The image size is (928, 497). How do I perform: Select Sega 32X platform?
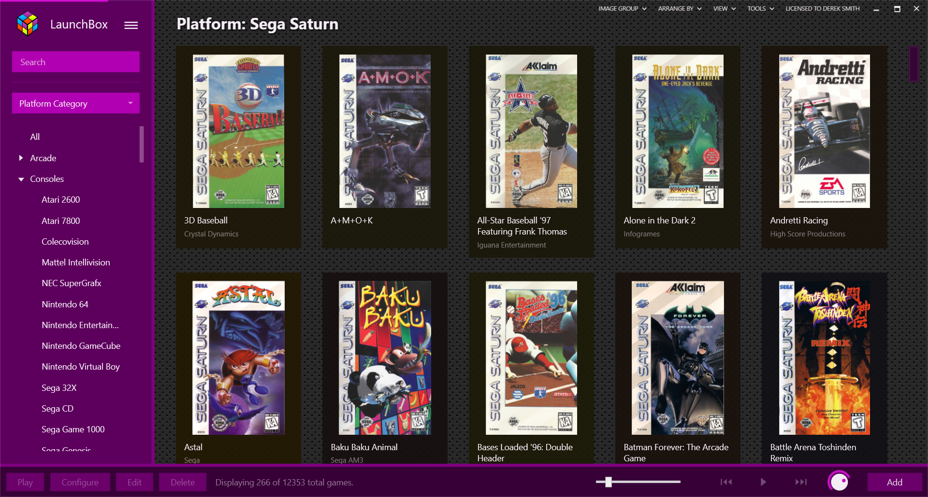tap(59, 388)
